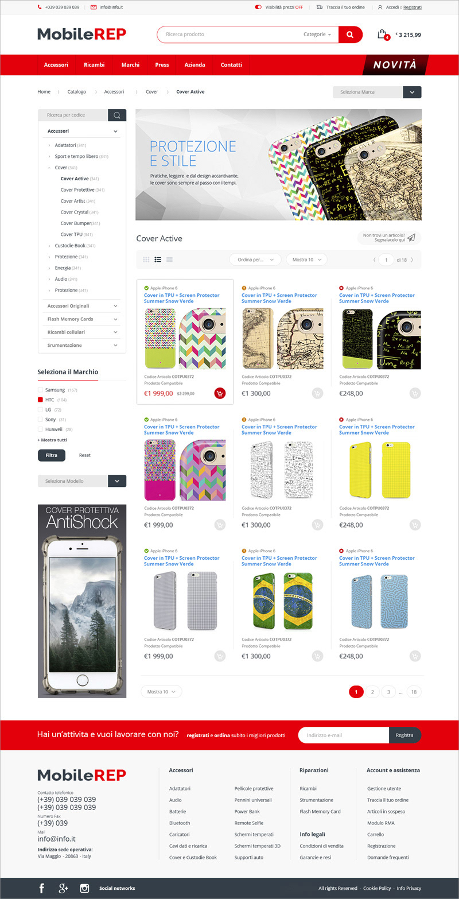Switch to grid view icon
This screenshot has height=899, width=459.
146,259
